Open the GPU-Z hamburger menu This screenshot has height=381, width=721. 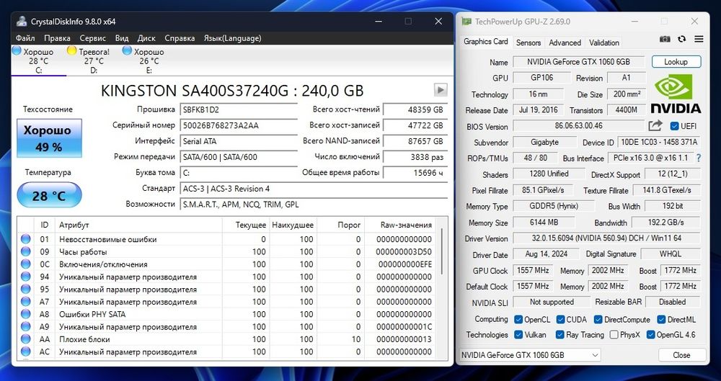pos(699,40)
